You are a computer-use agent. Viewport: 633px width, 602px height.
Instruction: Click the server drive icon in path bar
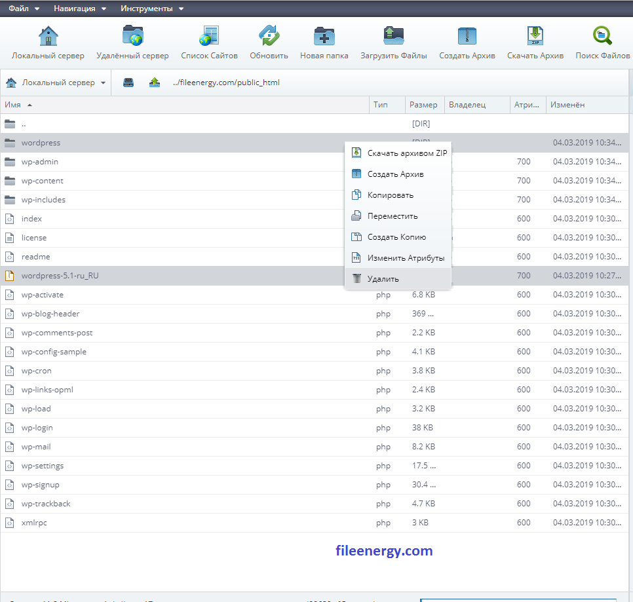pyautogui.click(x=128, y=83)
